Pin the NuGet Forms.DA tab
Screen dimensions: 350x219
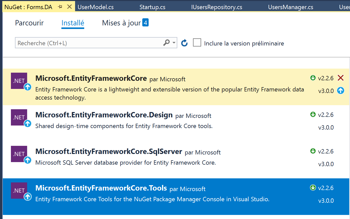coord(60,7)
